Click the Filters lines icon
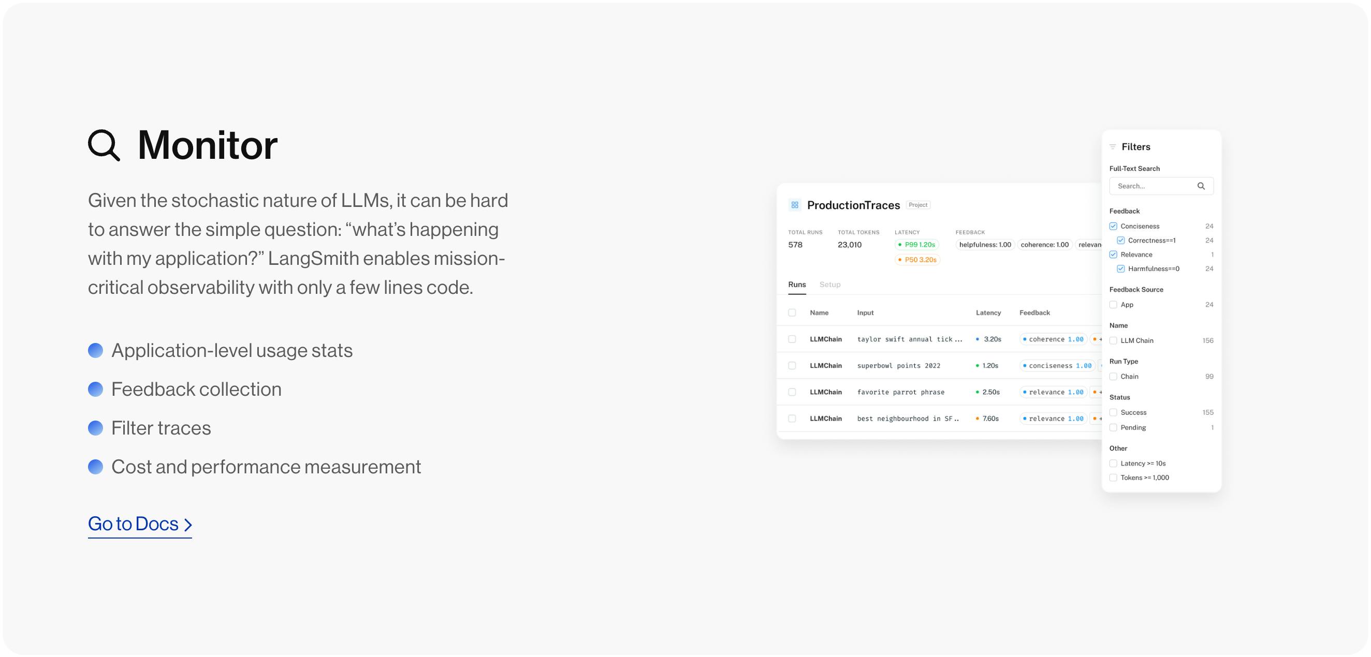Screen dimensions: 1371x657 [1112, 147]
